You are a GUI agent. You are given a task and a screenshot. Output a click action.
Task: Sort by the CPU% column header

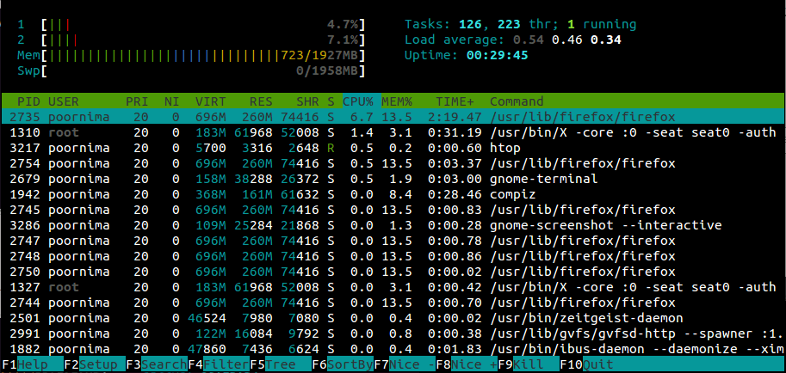(x=360, y=101)
